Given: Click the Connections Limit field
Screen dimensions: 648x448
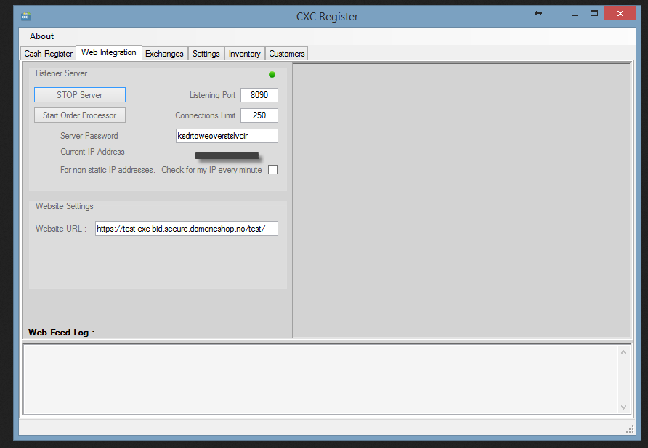Looking at the screenshot, I should click(259, 115).
